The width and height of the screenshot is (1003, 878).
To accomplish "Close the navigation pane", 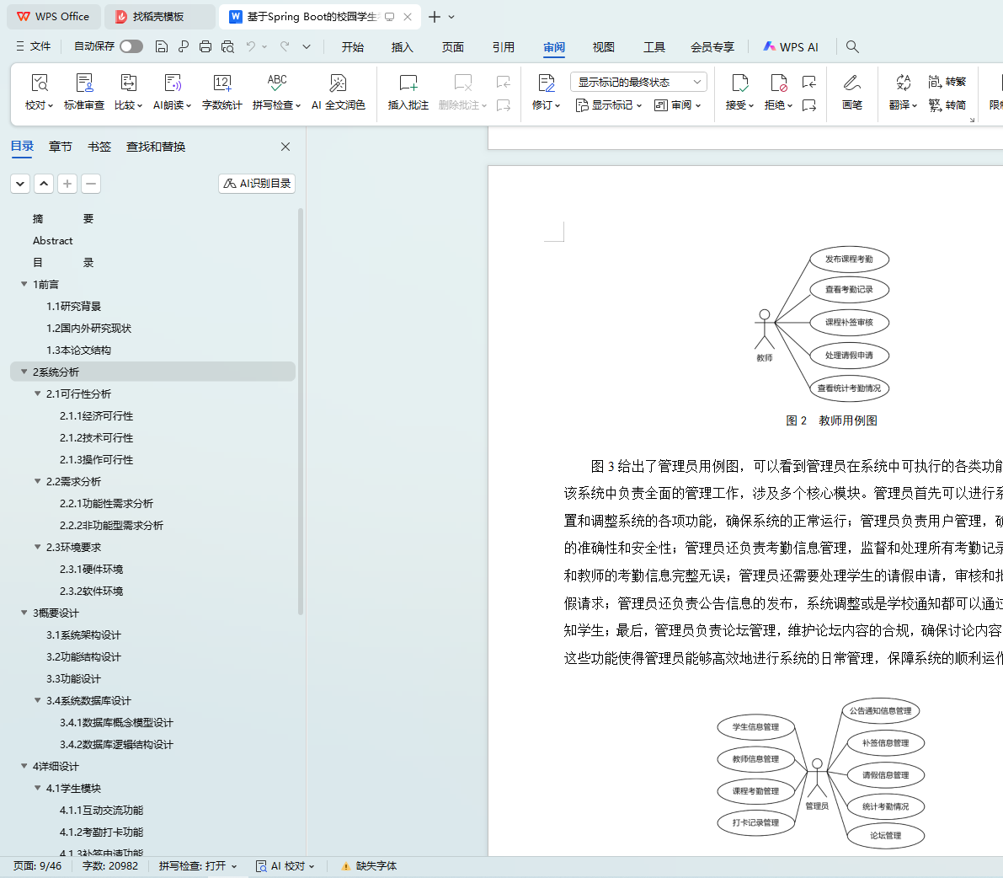I will pos(285,147).
